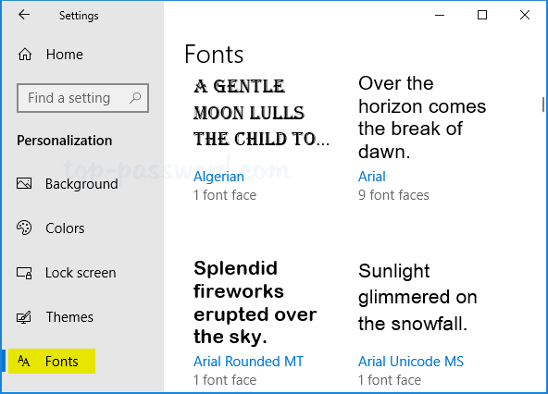This screenshot has height=394, width=548.
Task: Click the magnifier icon in search box
Action: [135, 98]
